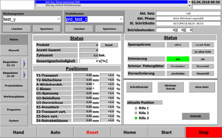Select the Rille 2 indicator
The width and height of the screenshot is (222, 138).
click(136, 113)
